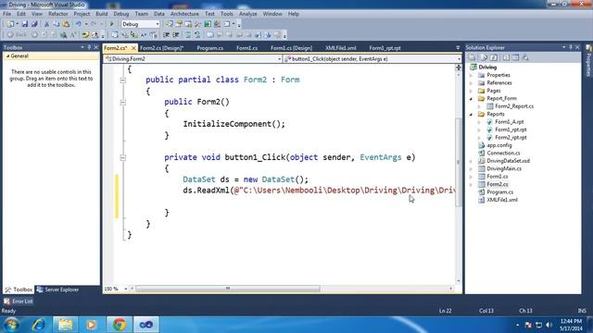Click the Show All Files icon in Solution Explorer

[484, 57]
